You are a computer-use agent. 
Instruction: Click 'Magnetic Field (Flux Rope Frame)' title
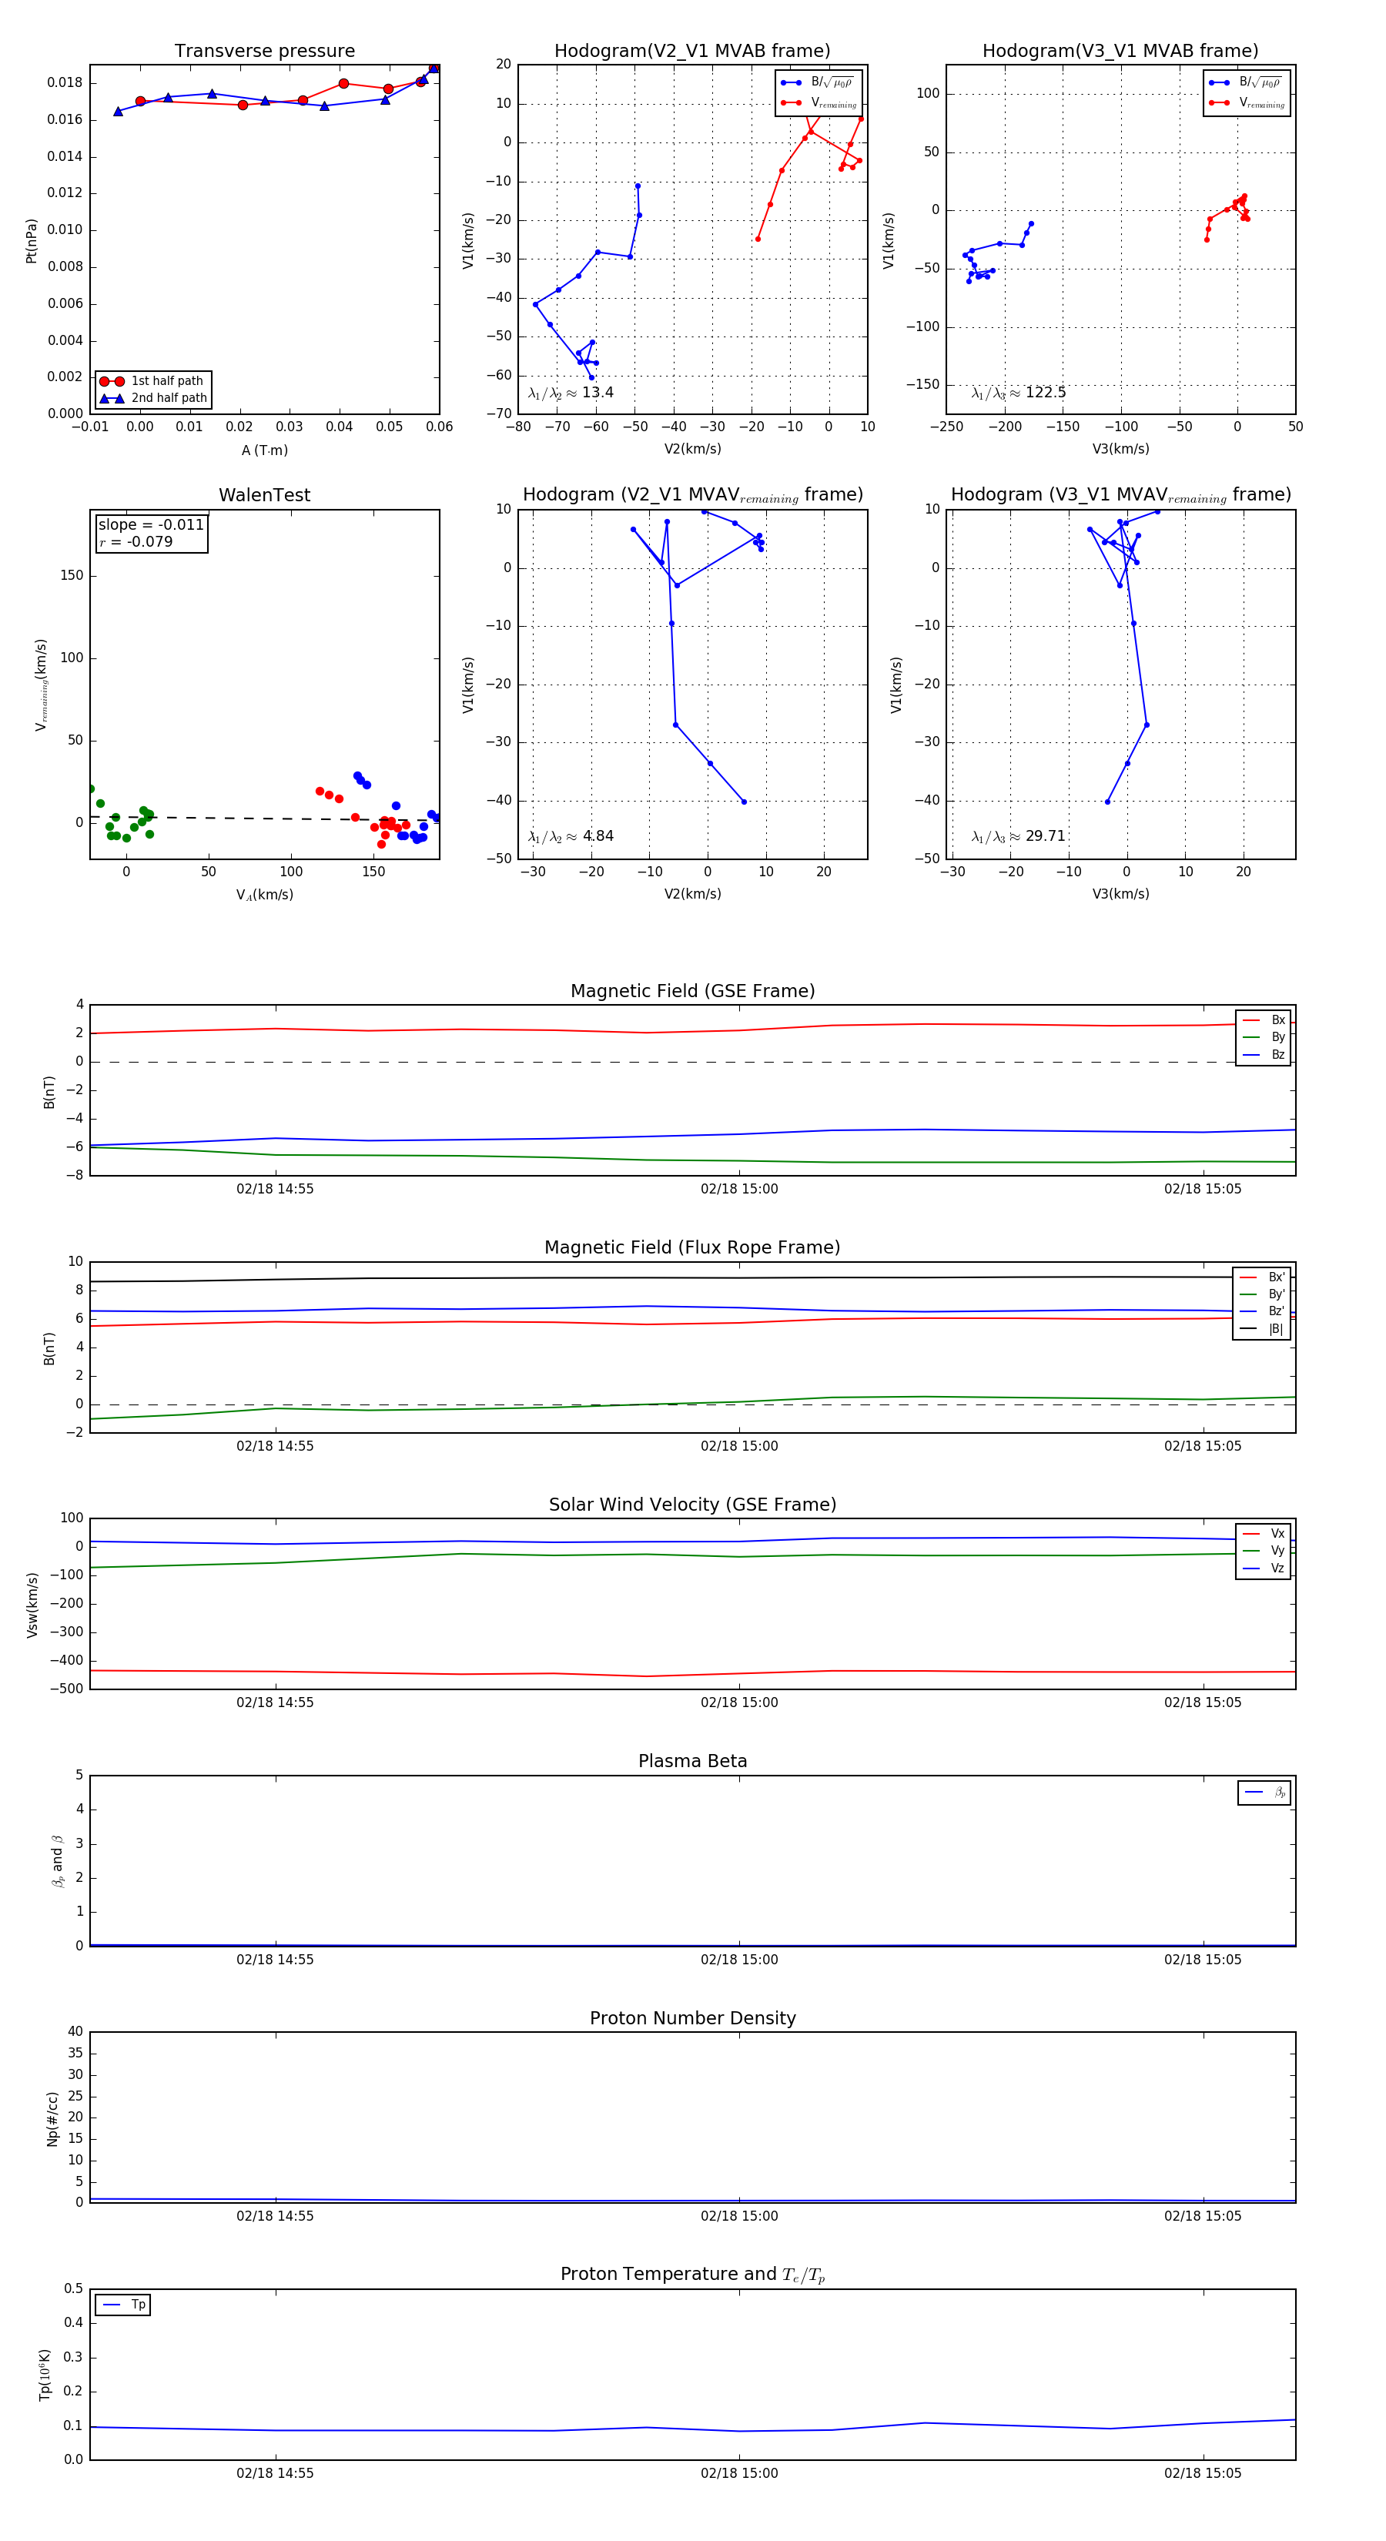(x=692, y=1248)
